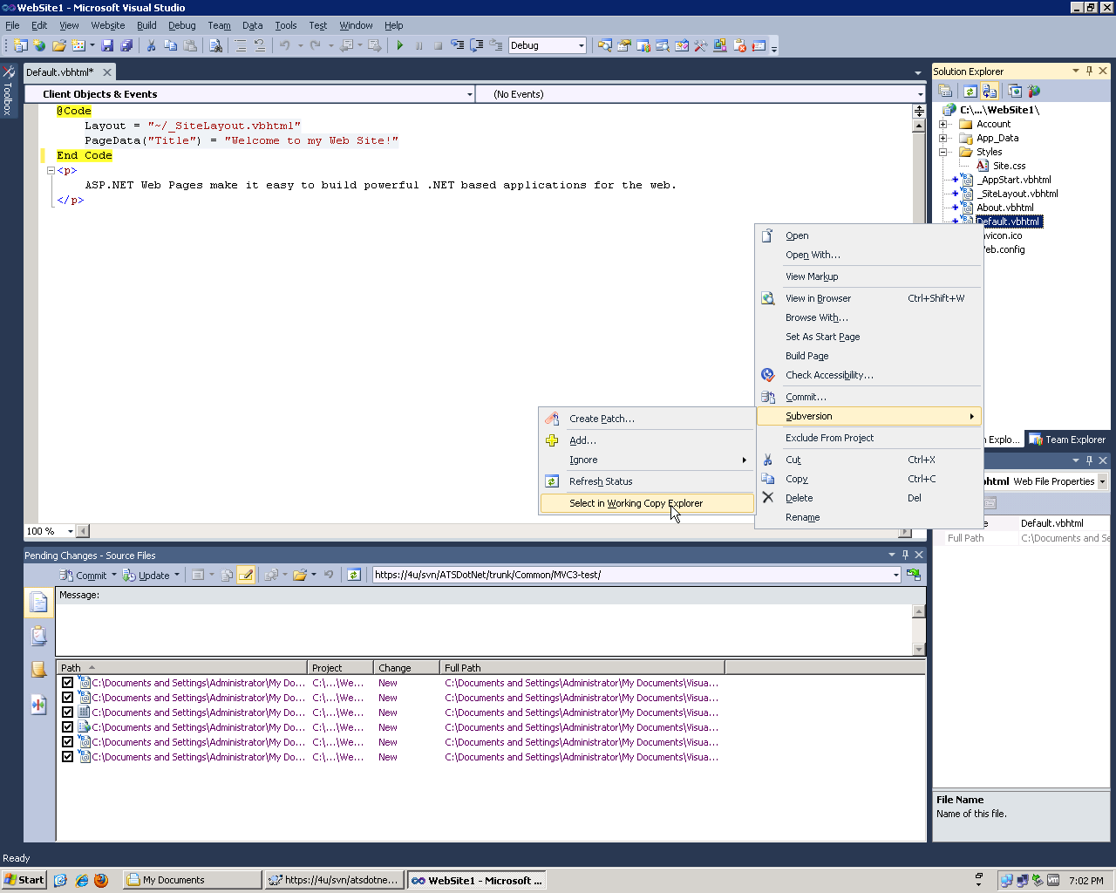The width and height of the screenshot is (1116, 893).
Task: Click the Properties icon in Solution Explorer toolbar
Action: click(945, 91)
